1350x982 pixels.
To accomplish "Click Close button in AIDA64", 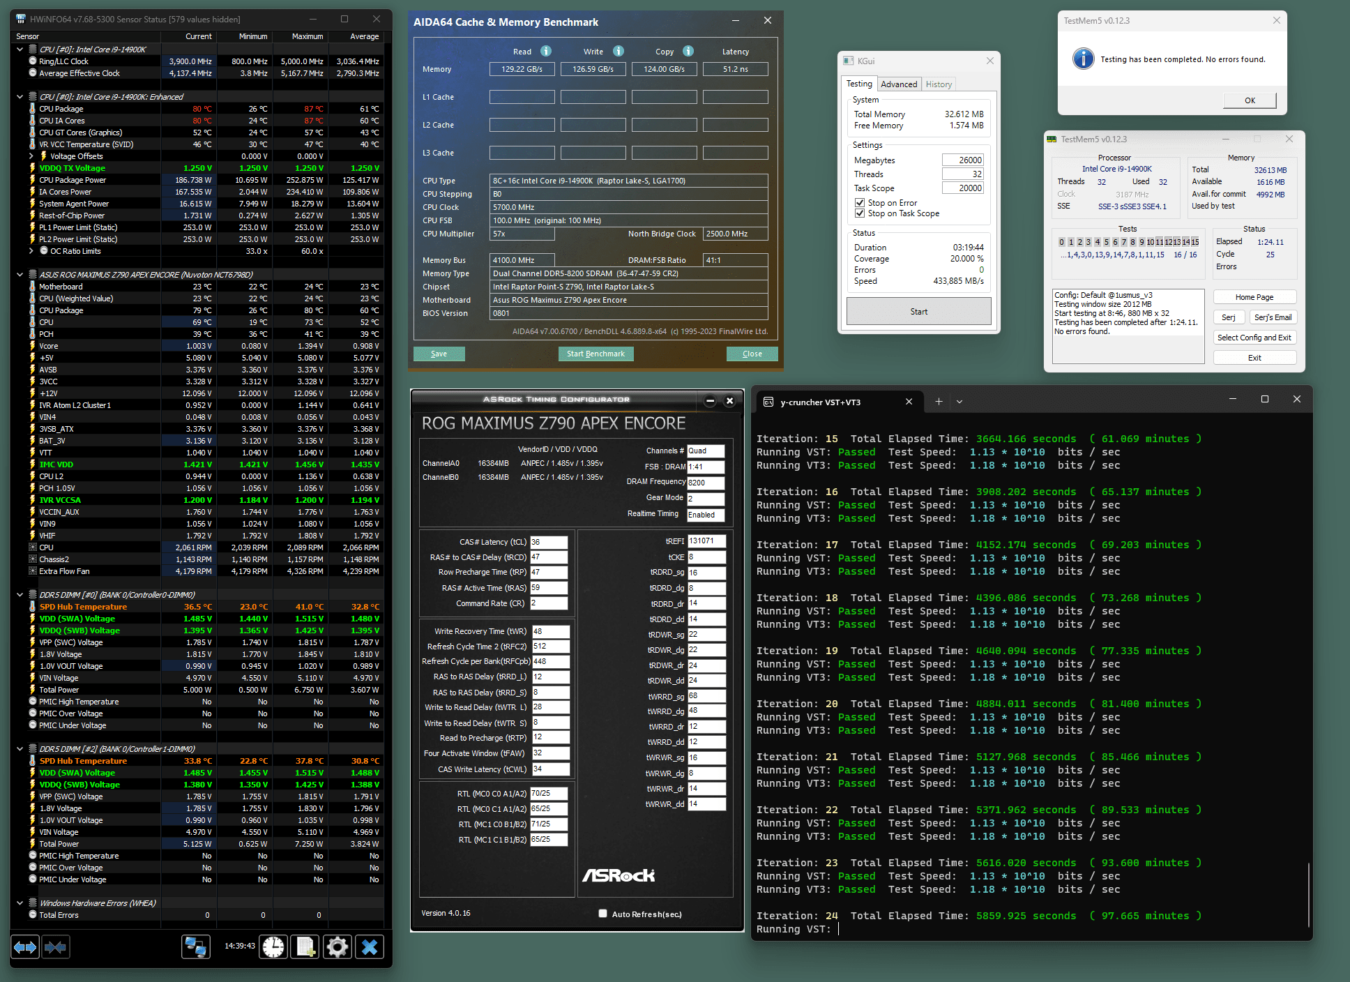I will click(x=752, y=354).
